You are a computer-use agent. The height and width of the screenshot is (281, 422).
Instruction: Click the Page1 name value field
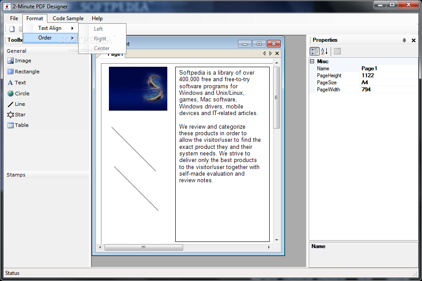click(x=389, y=68)
